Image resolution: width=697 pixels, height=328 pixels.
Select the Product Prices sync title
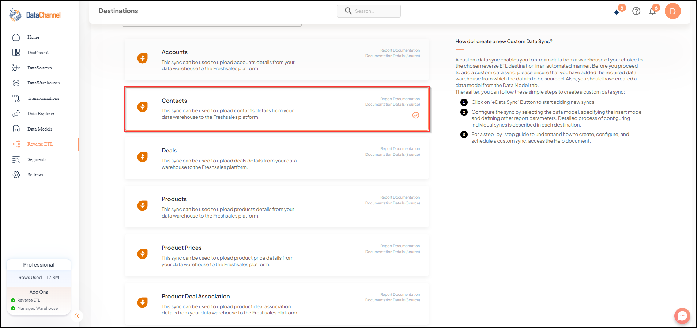pos(181,248)
